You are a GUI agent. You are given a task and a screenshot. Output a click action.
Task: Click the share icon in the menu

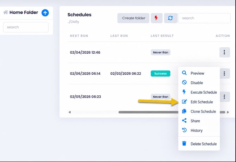(x=184, y=121)
